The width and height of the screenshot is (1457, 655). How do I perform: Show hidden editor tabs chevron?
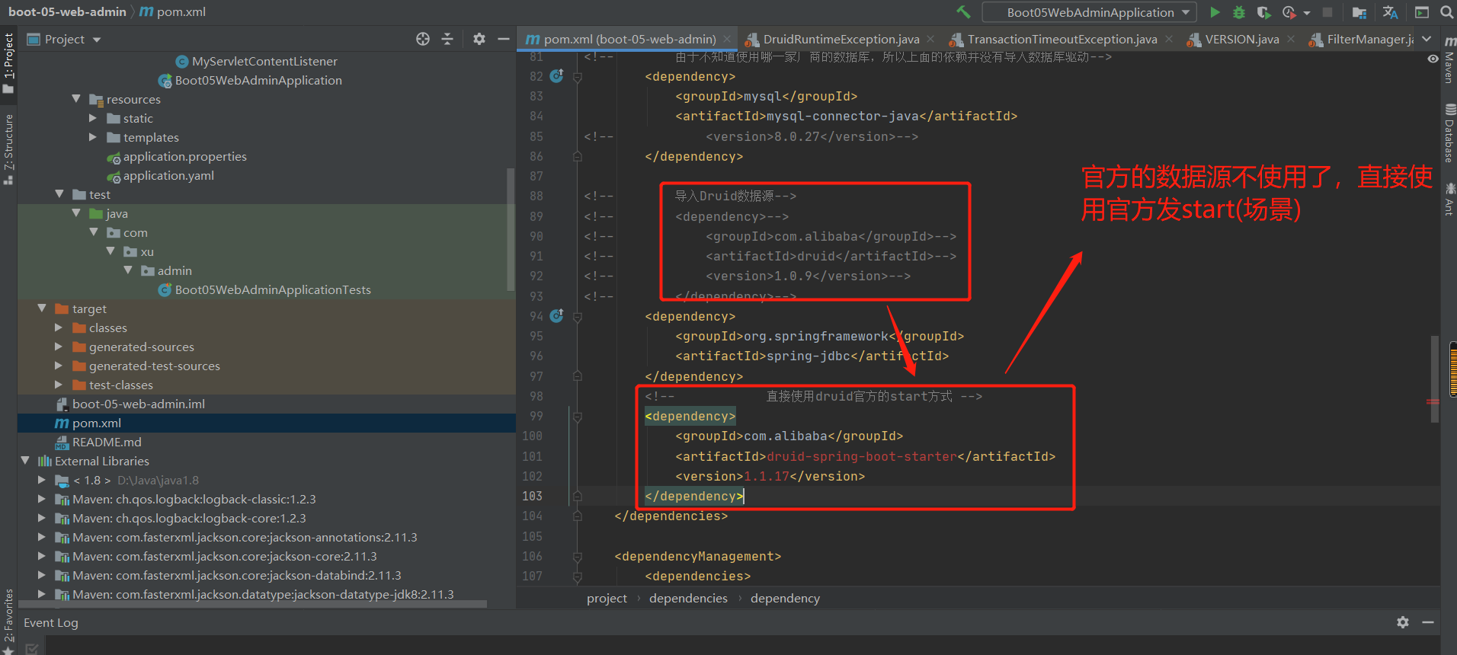(1427, 39)
